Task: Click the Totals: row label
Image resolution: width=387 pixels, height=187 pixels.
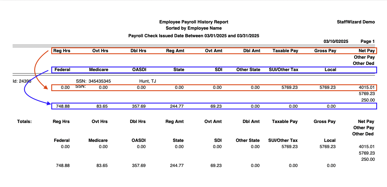Action: click(24, 122)
